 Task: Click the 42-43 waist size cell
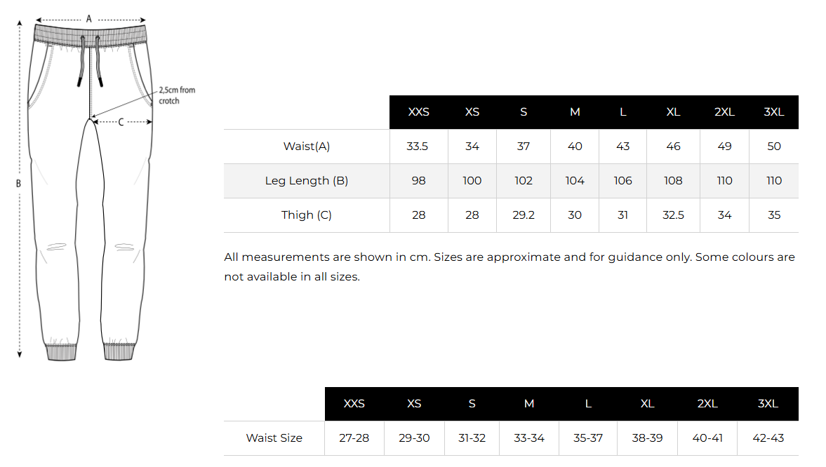coord(768,438)
